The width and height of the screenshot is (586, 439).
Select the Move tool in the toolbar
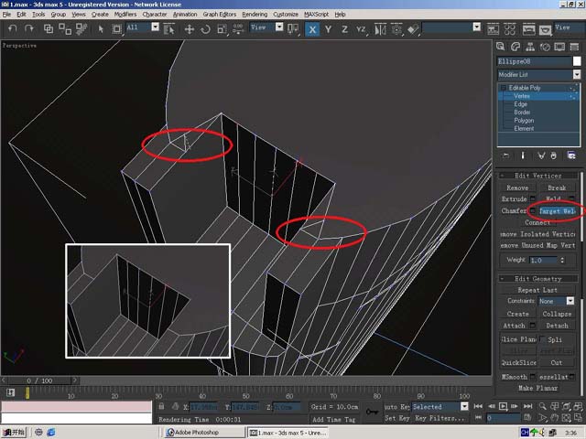tap(190, 29)
